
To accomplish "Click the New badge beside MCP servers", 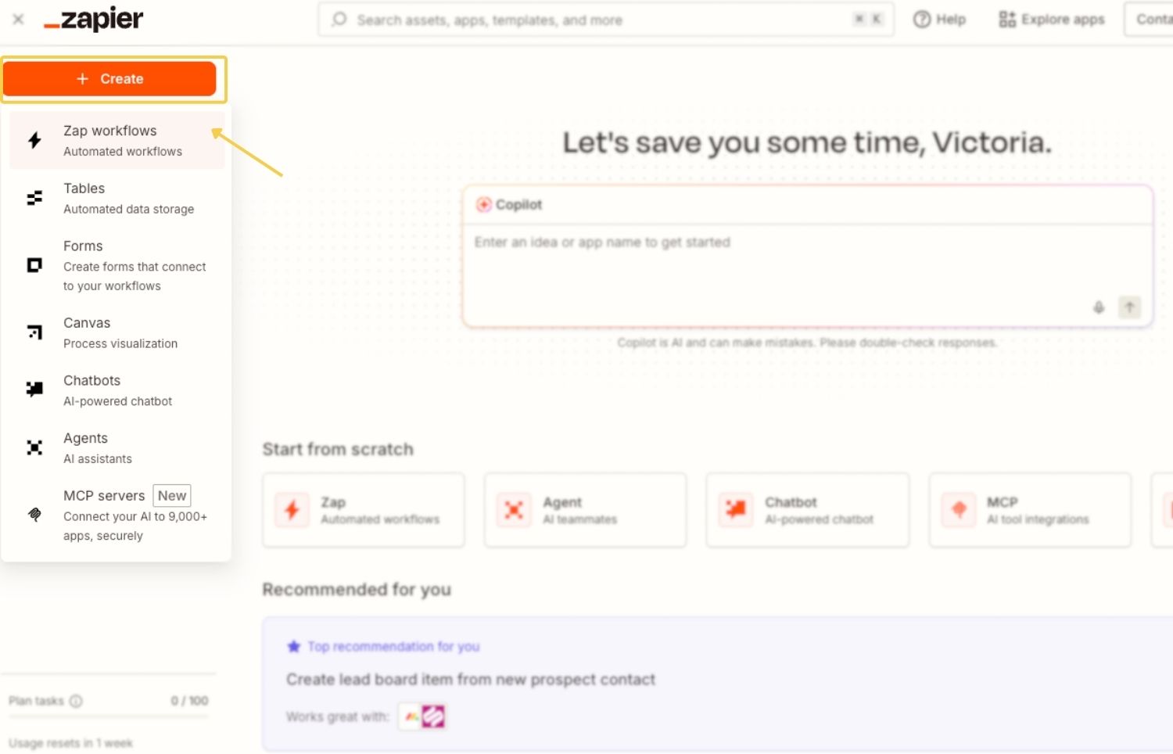I will tap(172, 496).
